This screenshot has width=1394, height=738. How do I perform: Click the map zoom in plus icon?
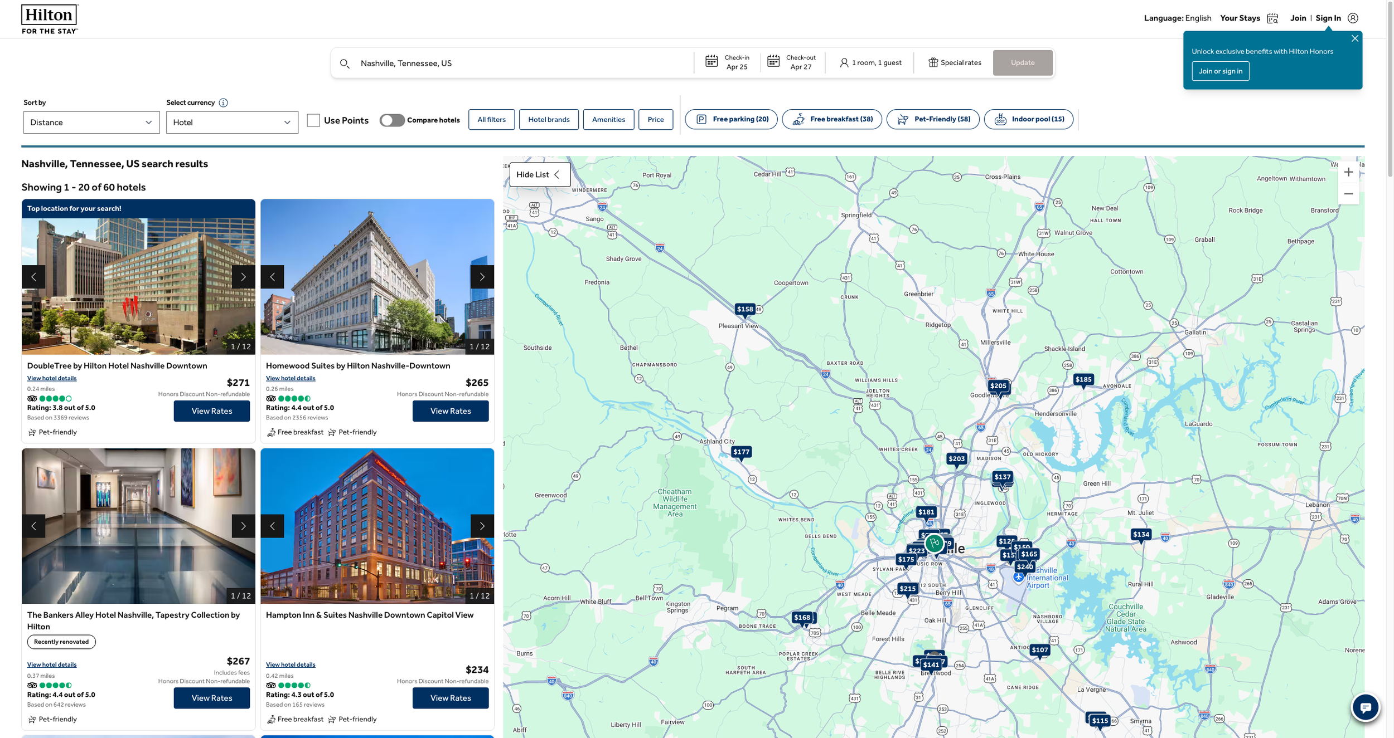1348,173
